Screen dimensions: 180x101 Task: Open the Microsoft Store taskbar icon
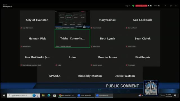coord(55,95)
